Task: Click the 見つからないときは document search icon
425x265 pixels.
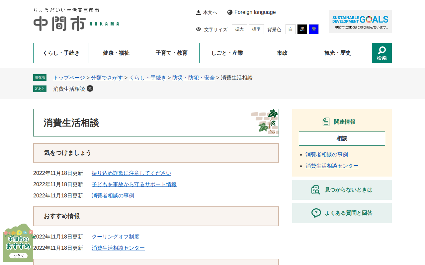Action: [315, 190]
